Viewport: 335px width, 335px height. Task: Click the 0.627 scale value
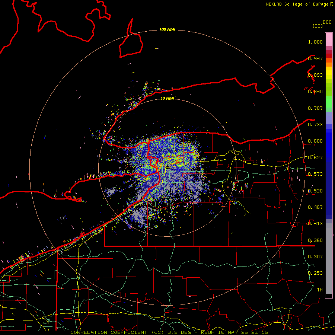(315, 158)
